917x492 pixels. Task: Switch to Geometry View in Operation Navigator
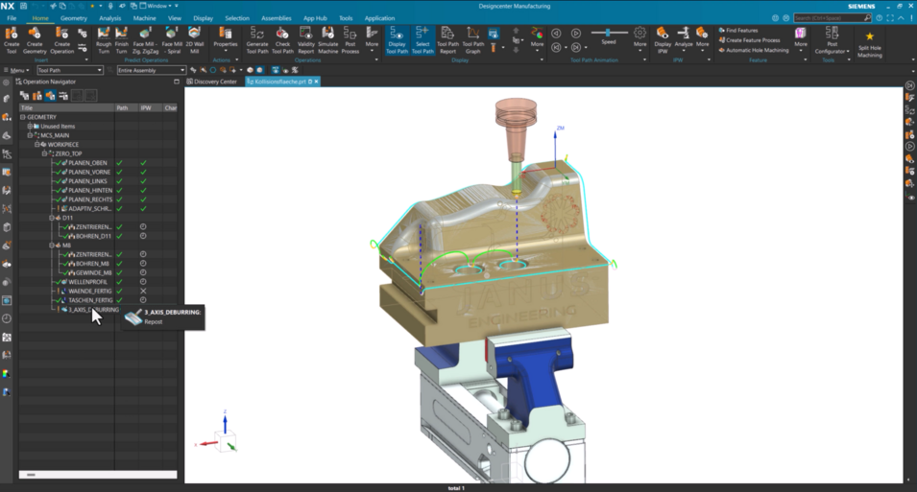pos(50,95)
